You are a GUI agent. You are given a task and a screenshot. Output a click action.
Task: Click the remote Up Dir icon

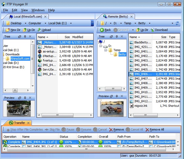click(x=138, y=30)
